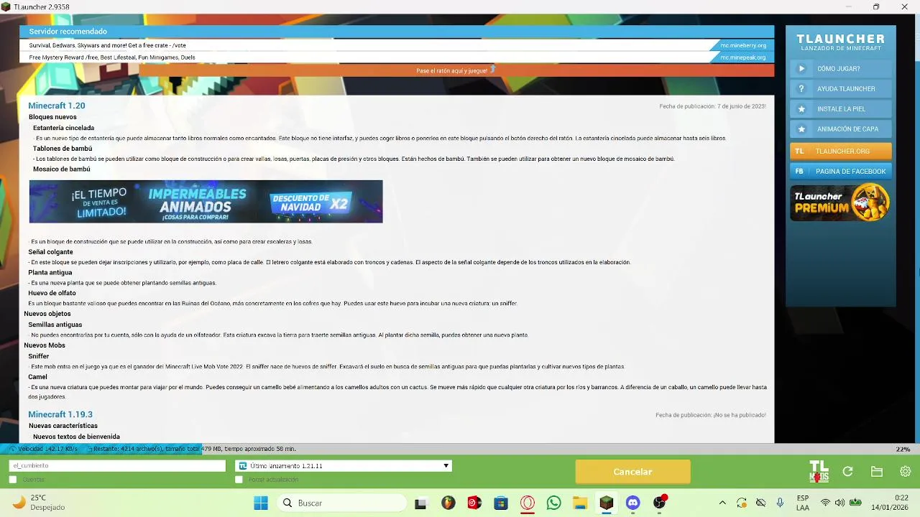The height and width of the screenshot is (517, 920).
Task: Toggle the Cuentas checkbox
Action: click(x=13, y=480)
